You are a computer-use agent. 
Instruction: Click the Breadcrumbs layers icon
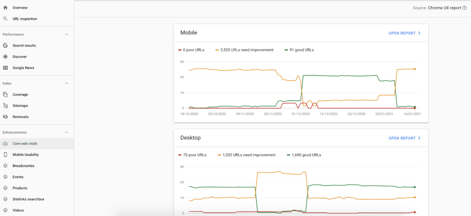(5, 166)
